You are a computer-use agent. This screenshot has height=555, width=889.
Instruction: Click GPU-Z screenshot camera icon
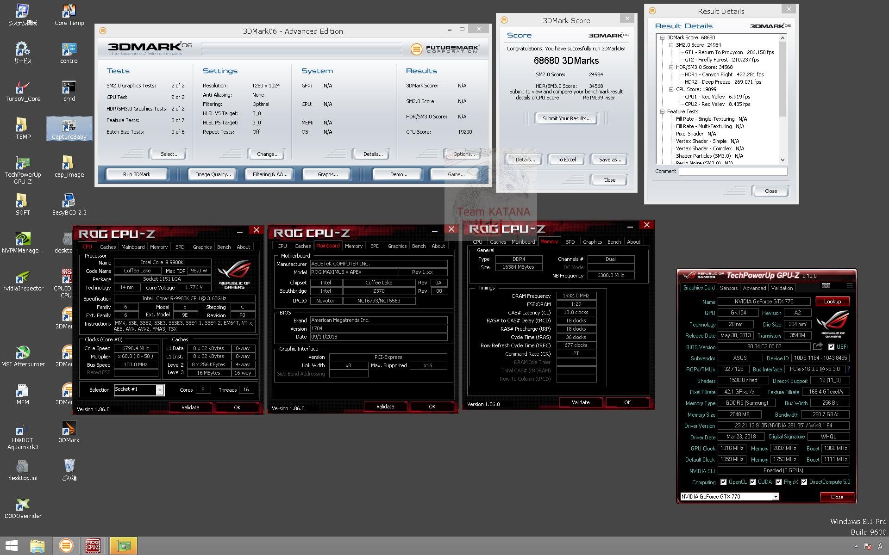[x=826, y=286]
